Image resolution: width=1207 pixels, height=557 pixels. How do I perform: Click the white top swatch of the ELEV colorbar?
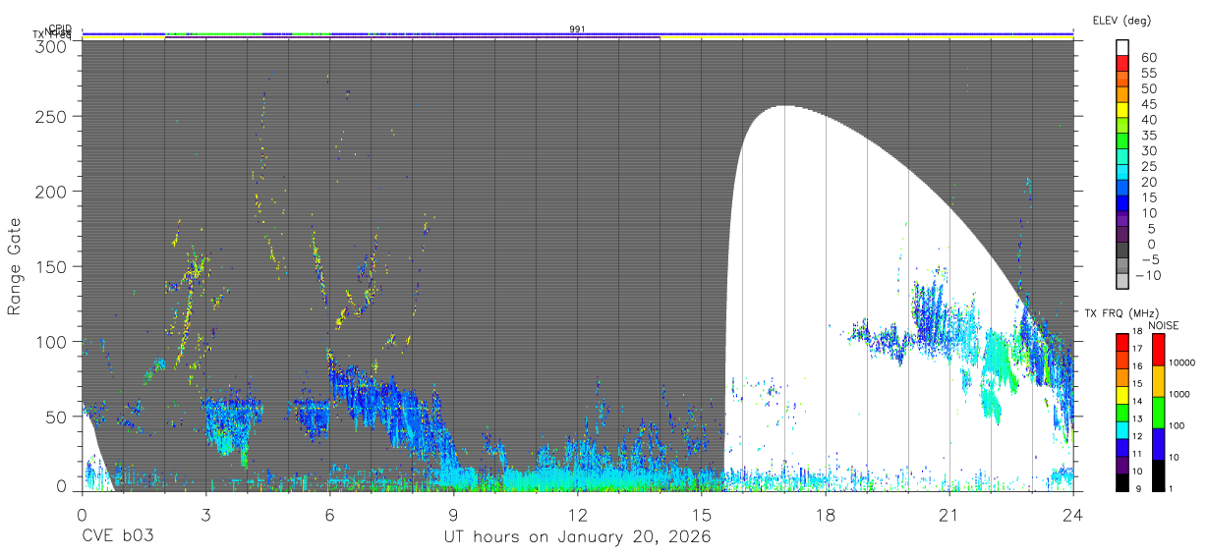pos(1122,47)
